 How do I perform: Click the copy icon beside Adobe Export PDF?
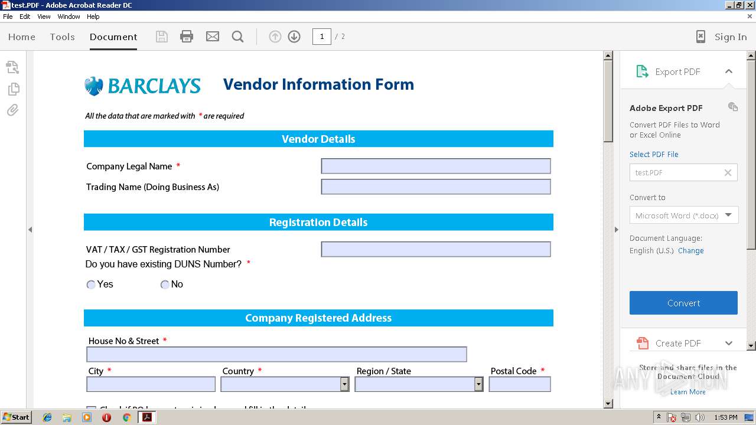733,107
